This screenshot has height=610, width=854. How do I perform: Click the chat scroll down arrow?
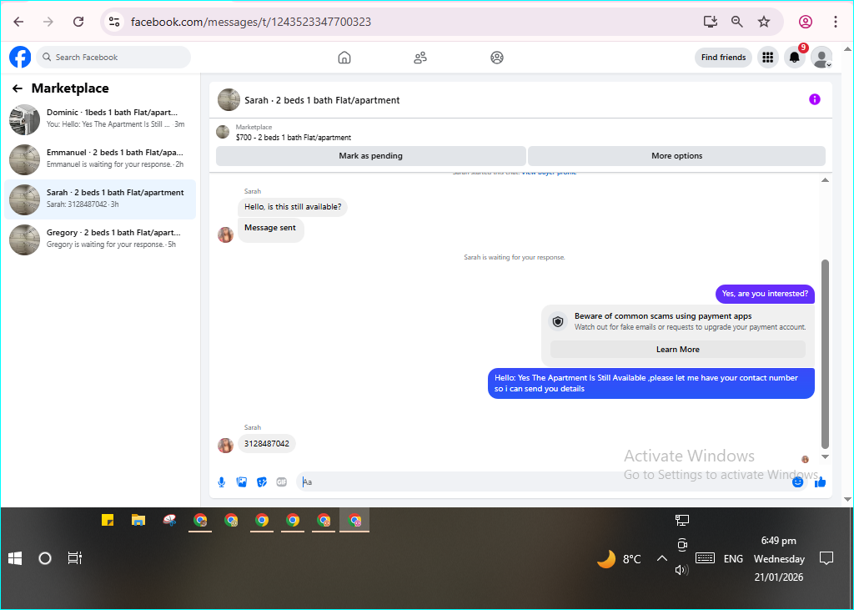[x=825, y=456]
